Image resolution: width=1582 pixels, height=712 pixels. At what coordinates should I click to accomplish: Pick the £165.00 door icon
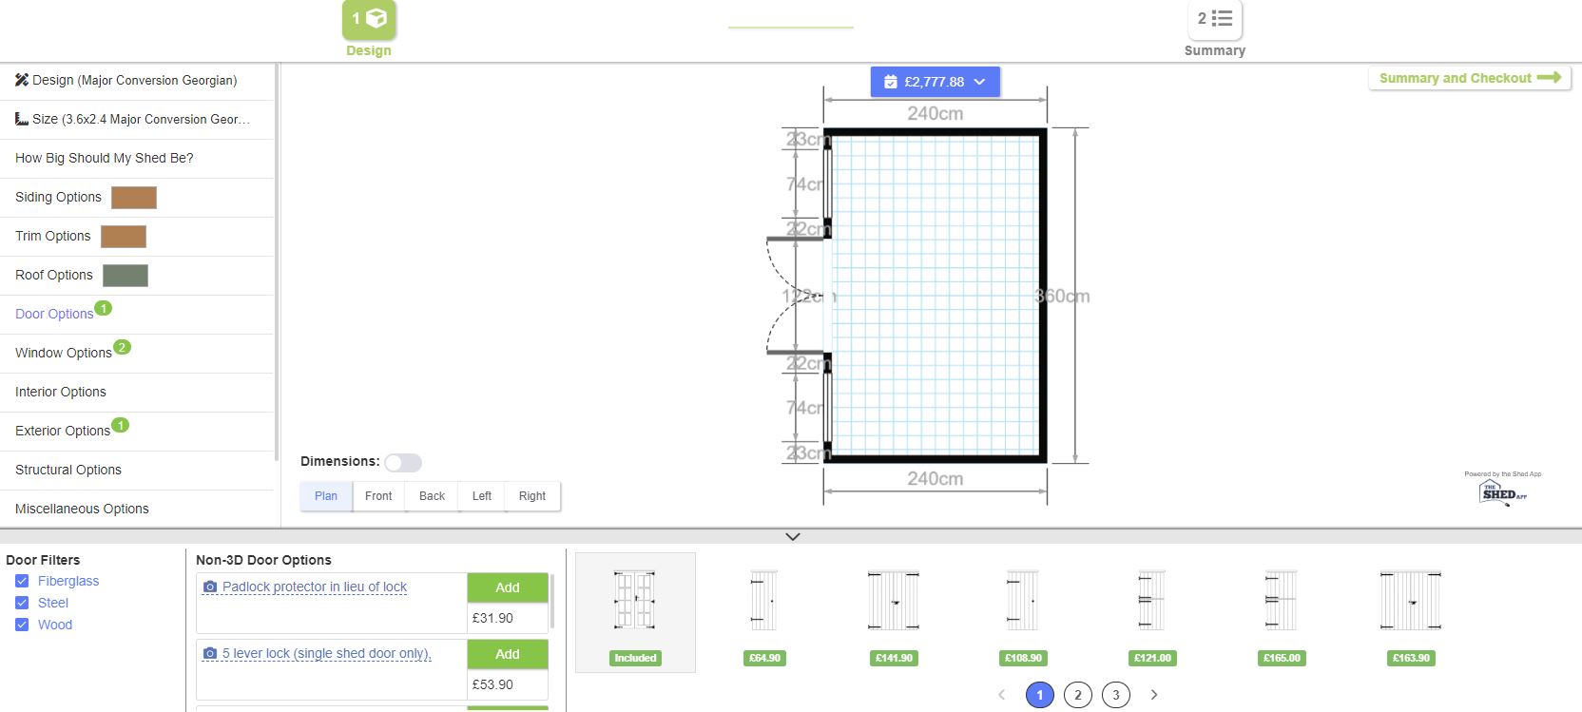[x=1282, y=601]
